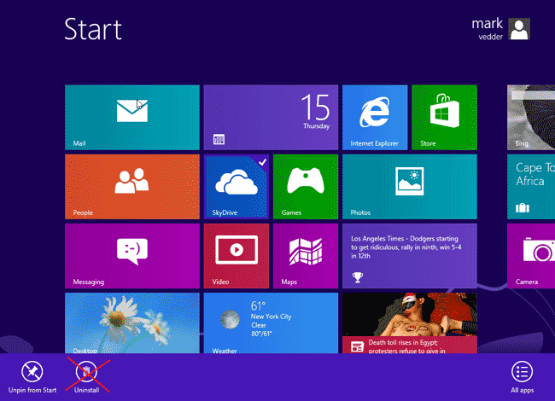Open the Mail tile
The height and width of the screenshot is (401, 555).
point(131,117)
